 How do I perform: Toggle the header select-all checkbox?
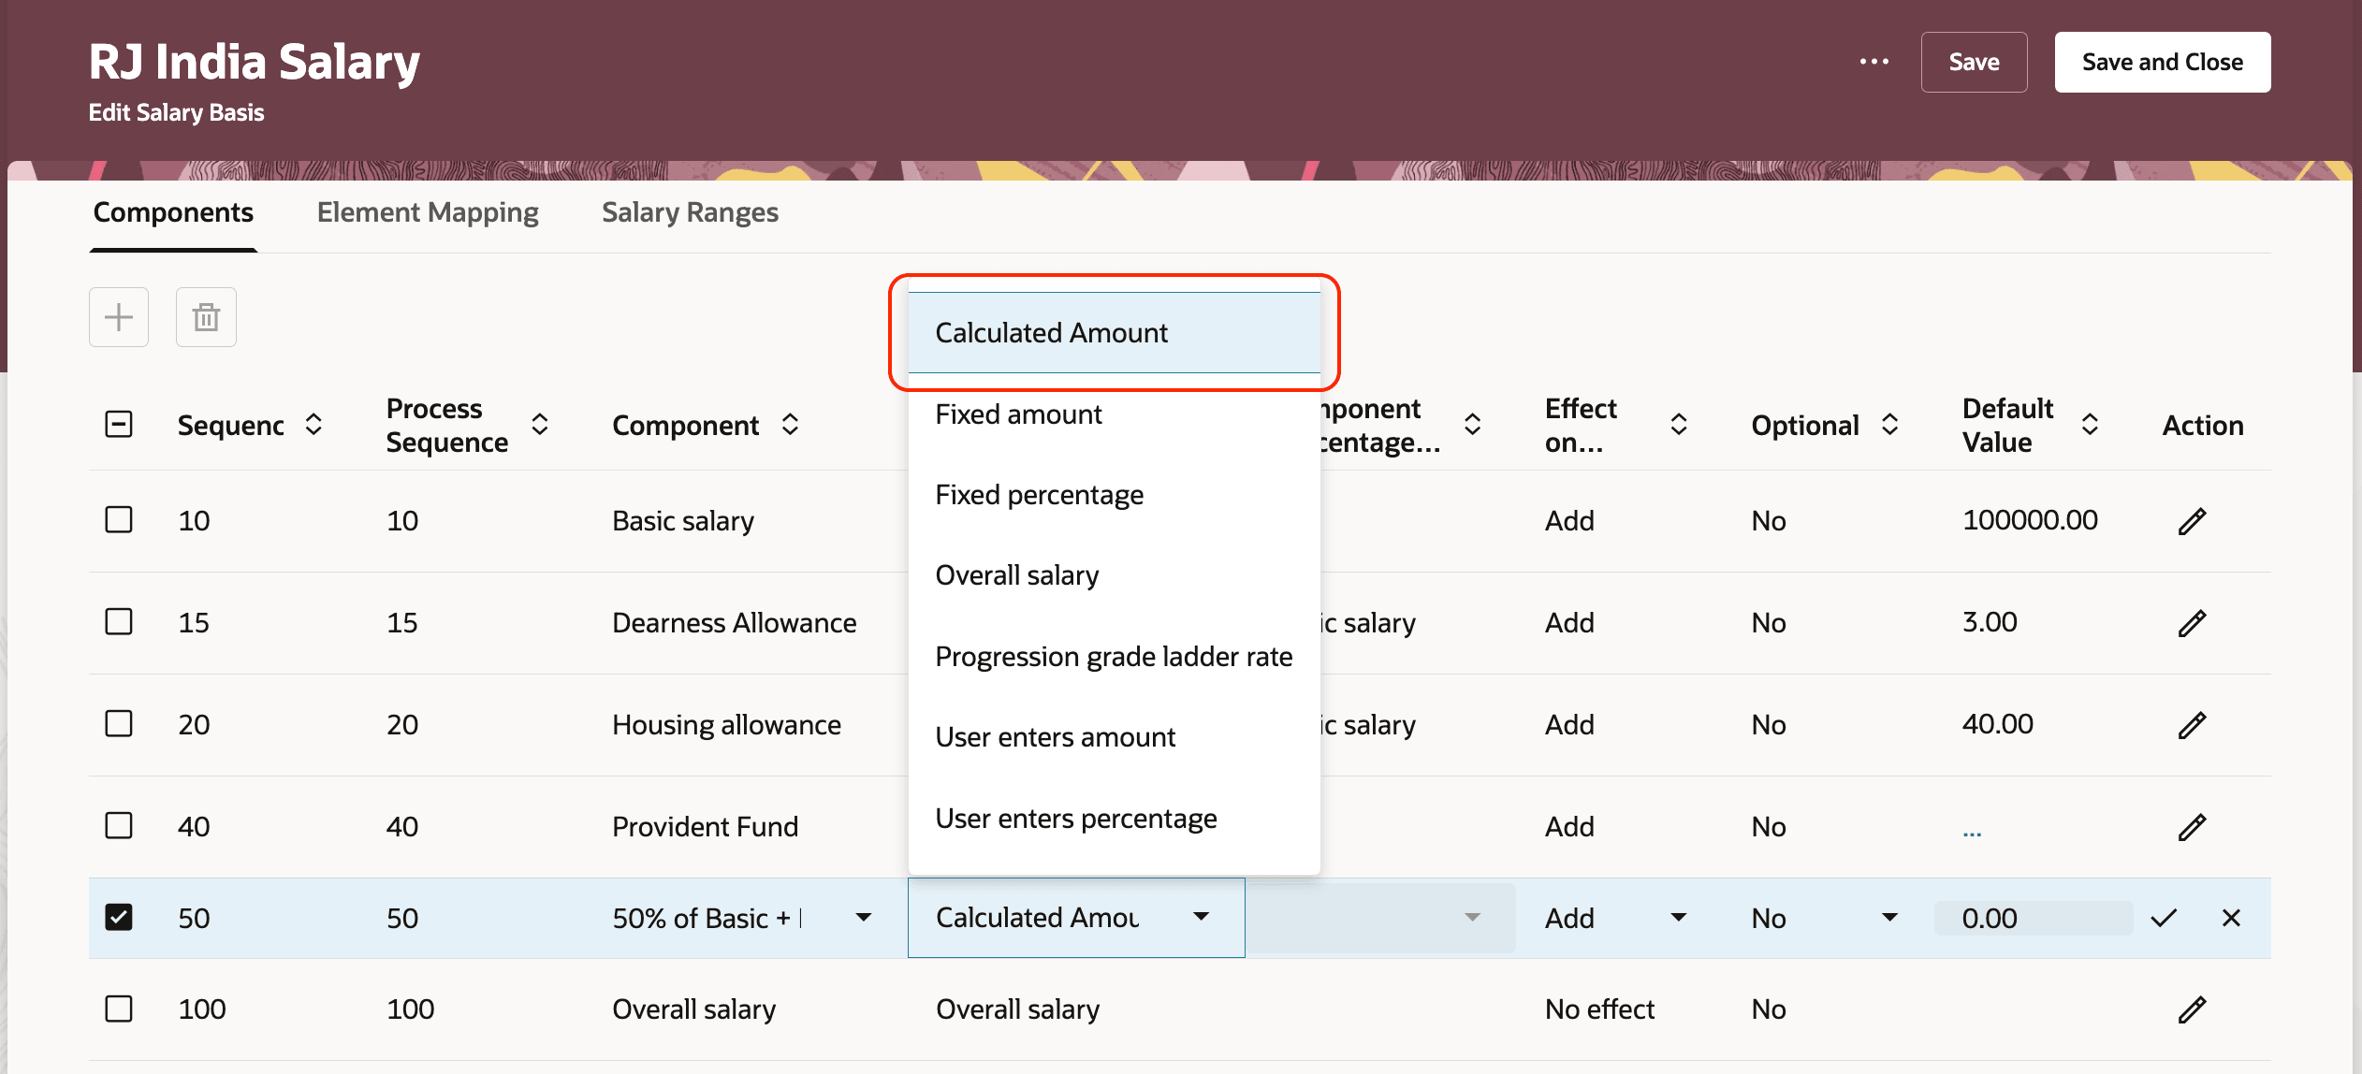119,425
